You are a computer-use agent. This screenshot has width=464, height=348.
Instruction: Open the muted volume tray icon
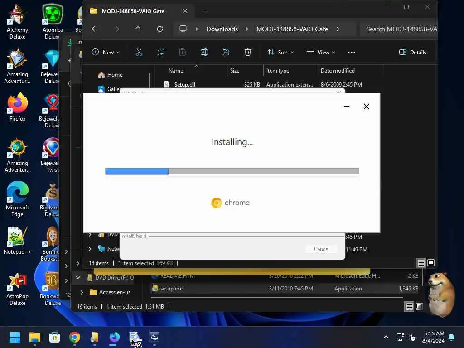(x=412, y=337)
